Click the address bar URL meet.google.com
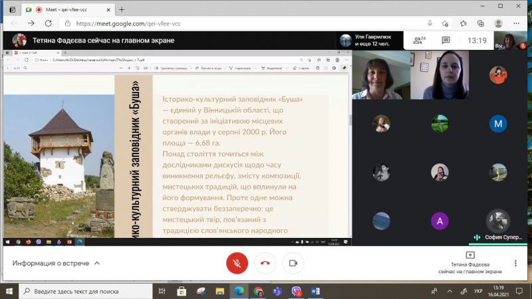Screen dimensions: 532x299 pyautogui.click(x=128, y=23)
